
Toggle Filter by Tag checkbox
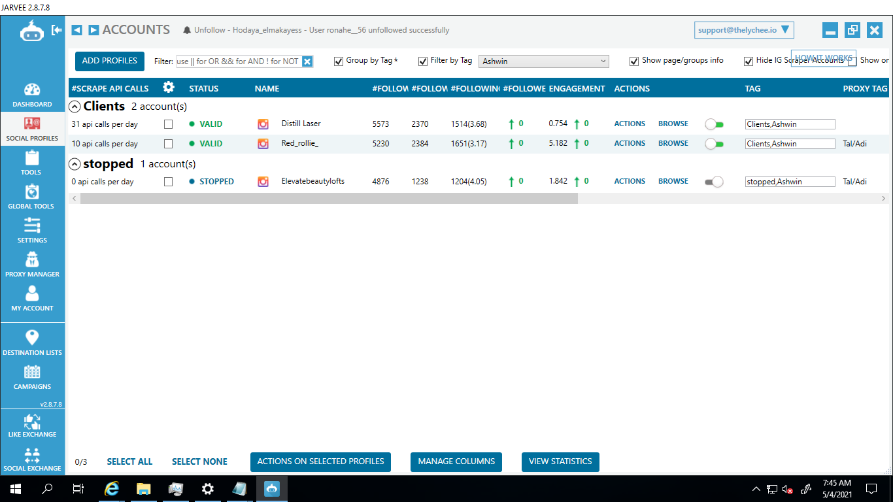coord(423,61)
